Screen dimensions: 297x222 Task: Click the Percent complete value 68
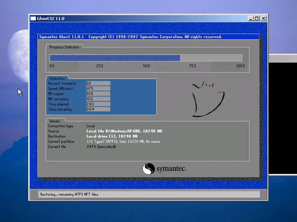tap(98, 83)
